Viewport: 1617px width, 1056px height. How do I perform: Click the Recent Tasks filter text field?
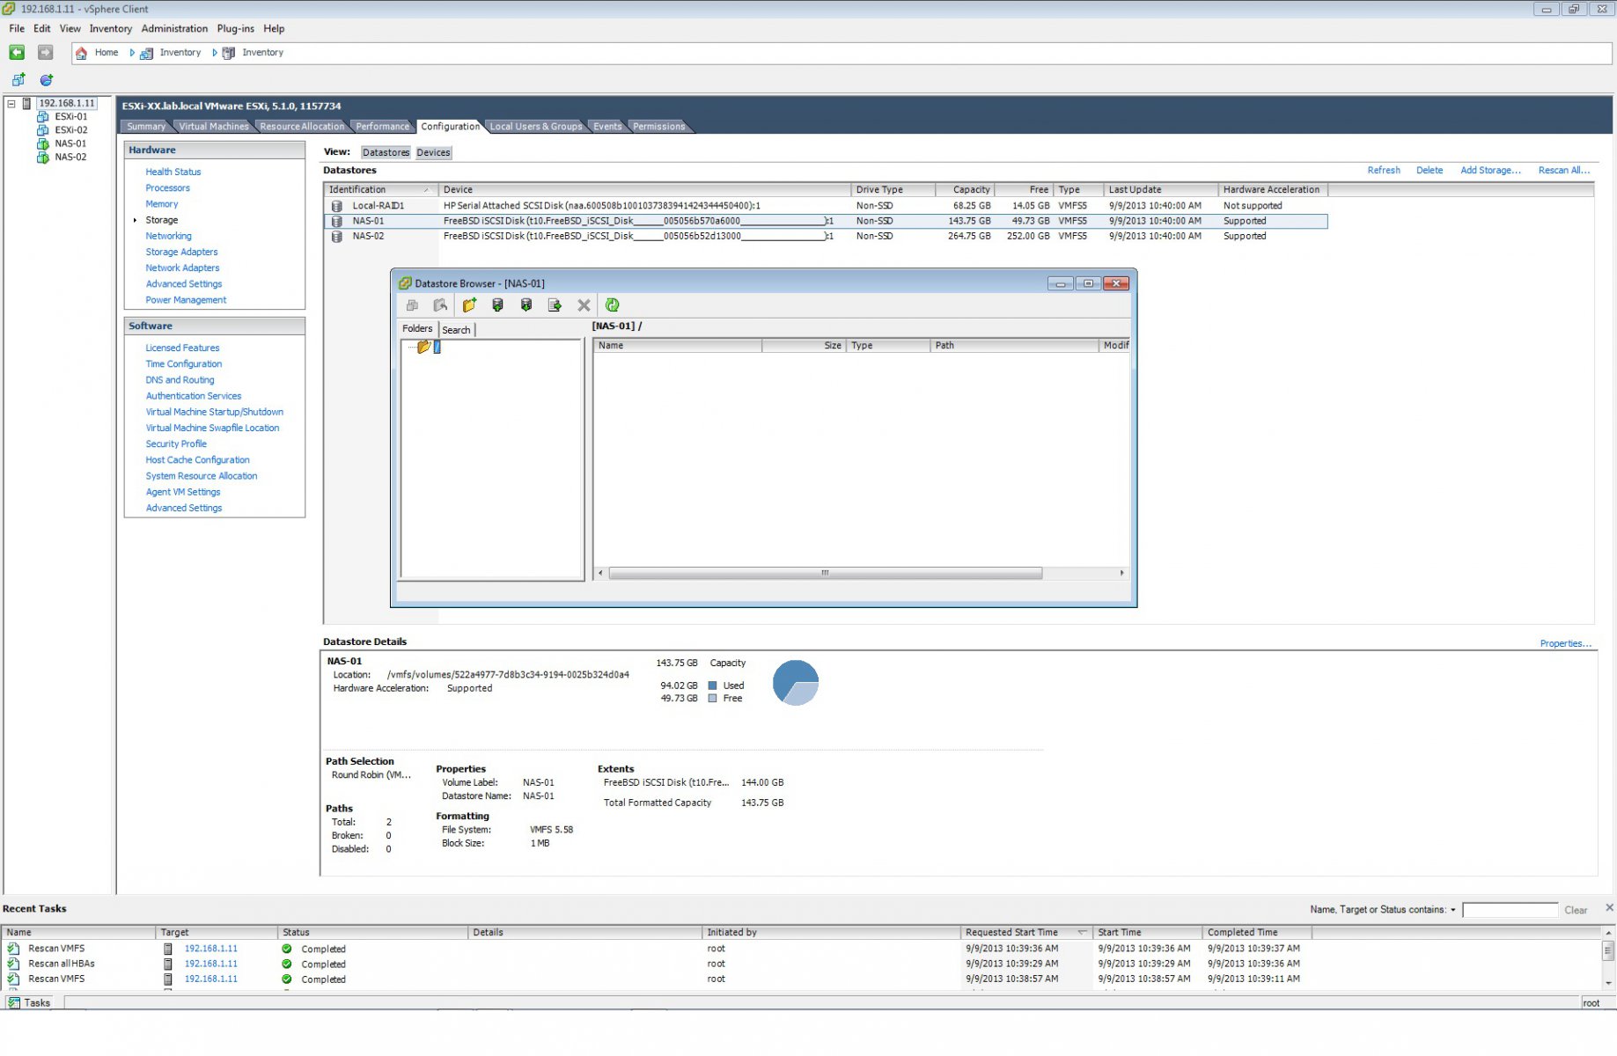click(x=1510, y=910)
